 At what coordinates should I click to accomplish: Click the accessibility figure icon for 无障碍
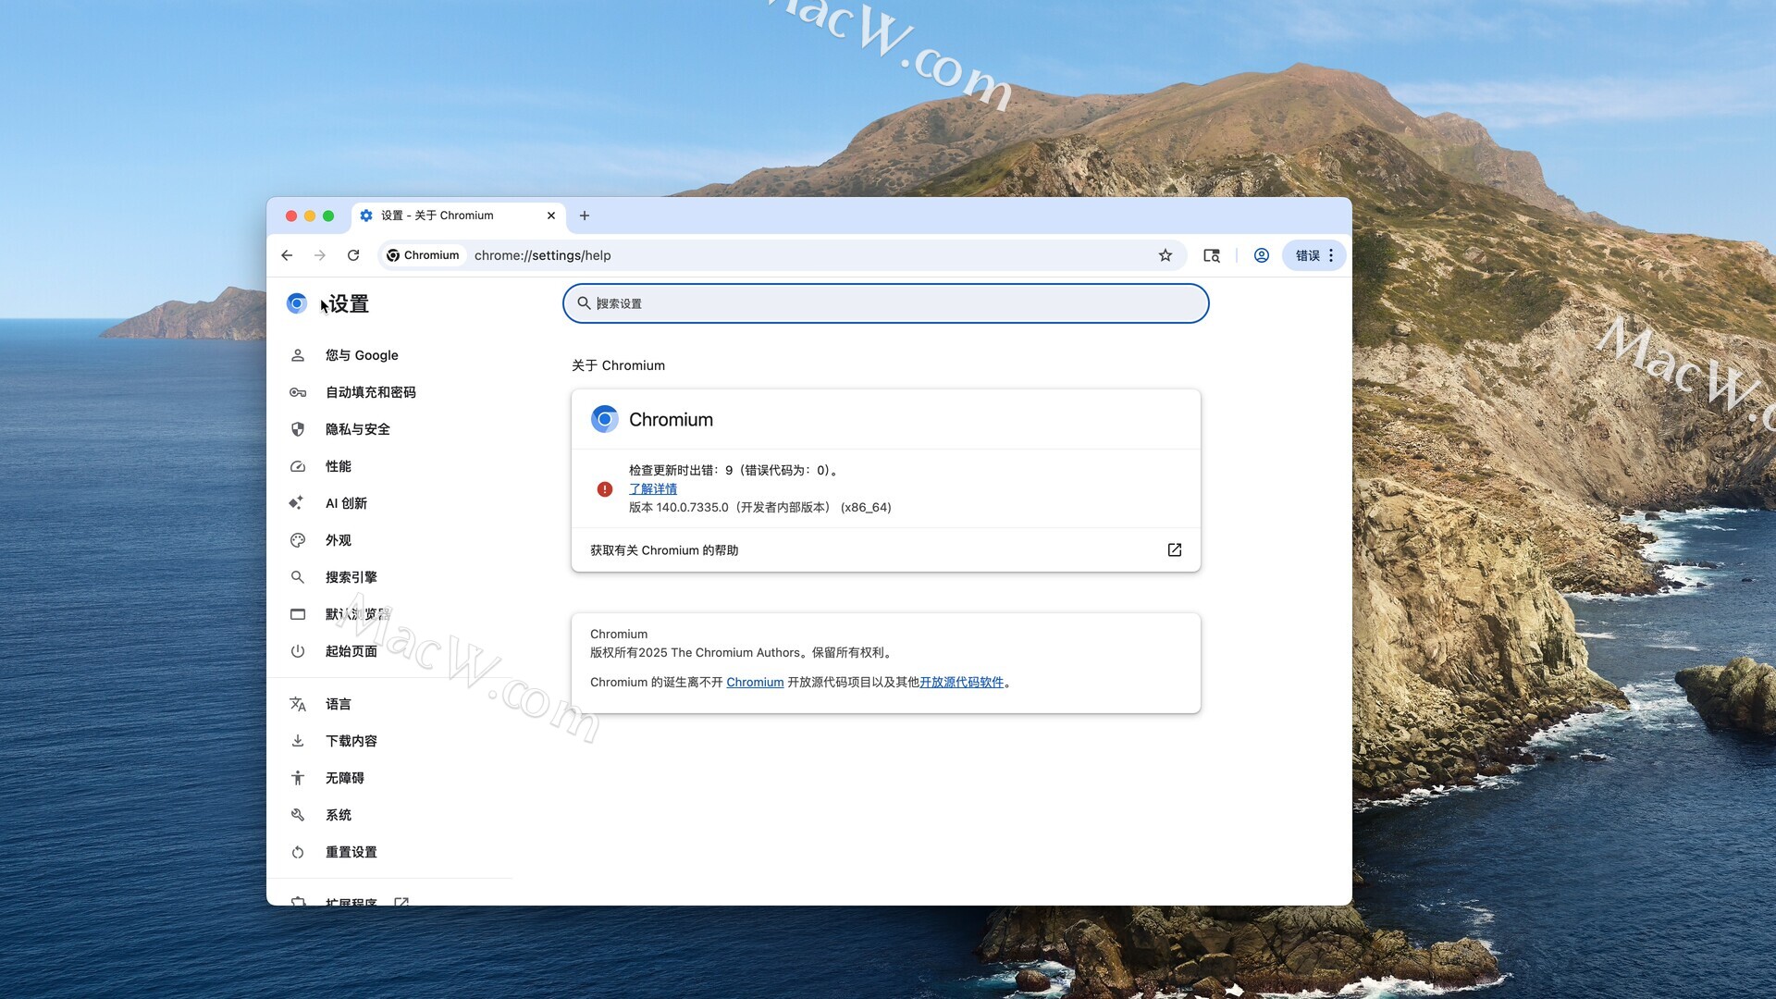pyautogui.click(x=298, y=778)
